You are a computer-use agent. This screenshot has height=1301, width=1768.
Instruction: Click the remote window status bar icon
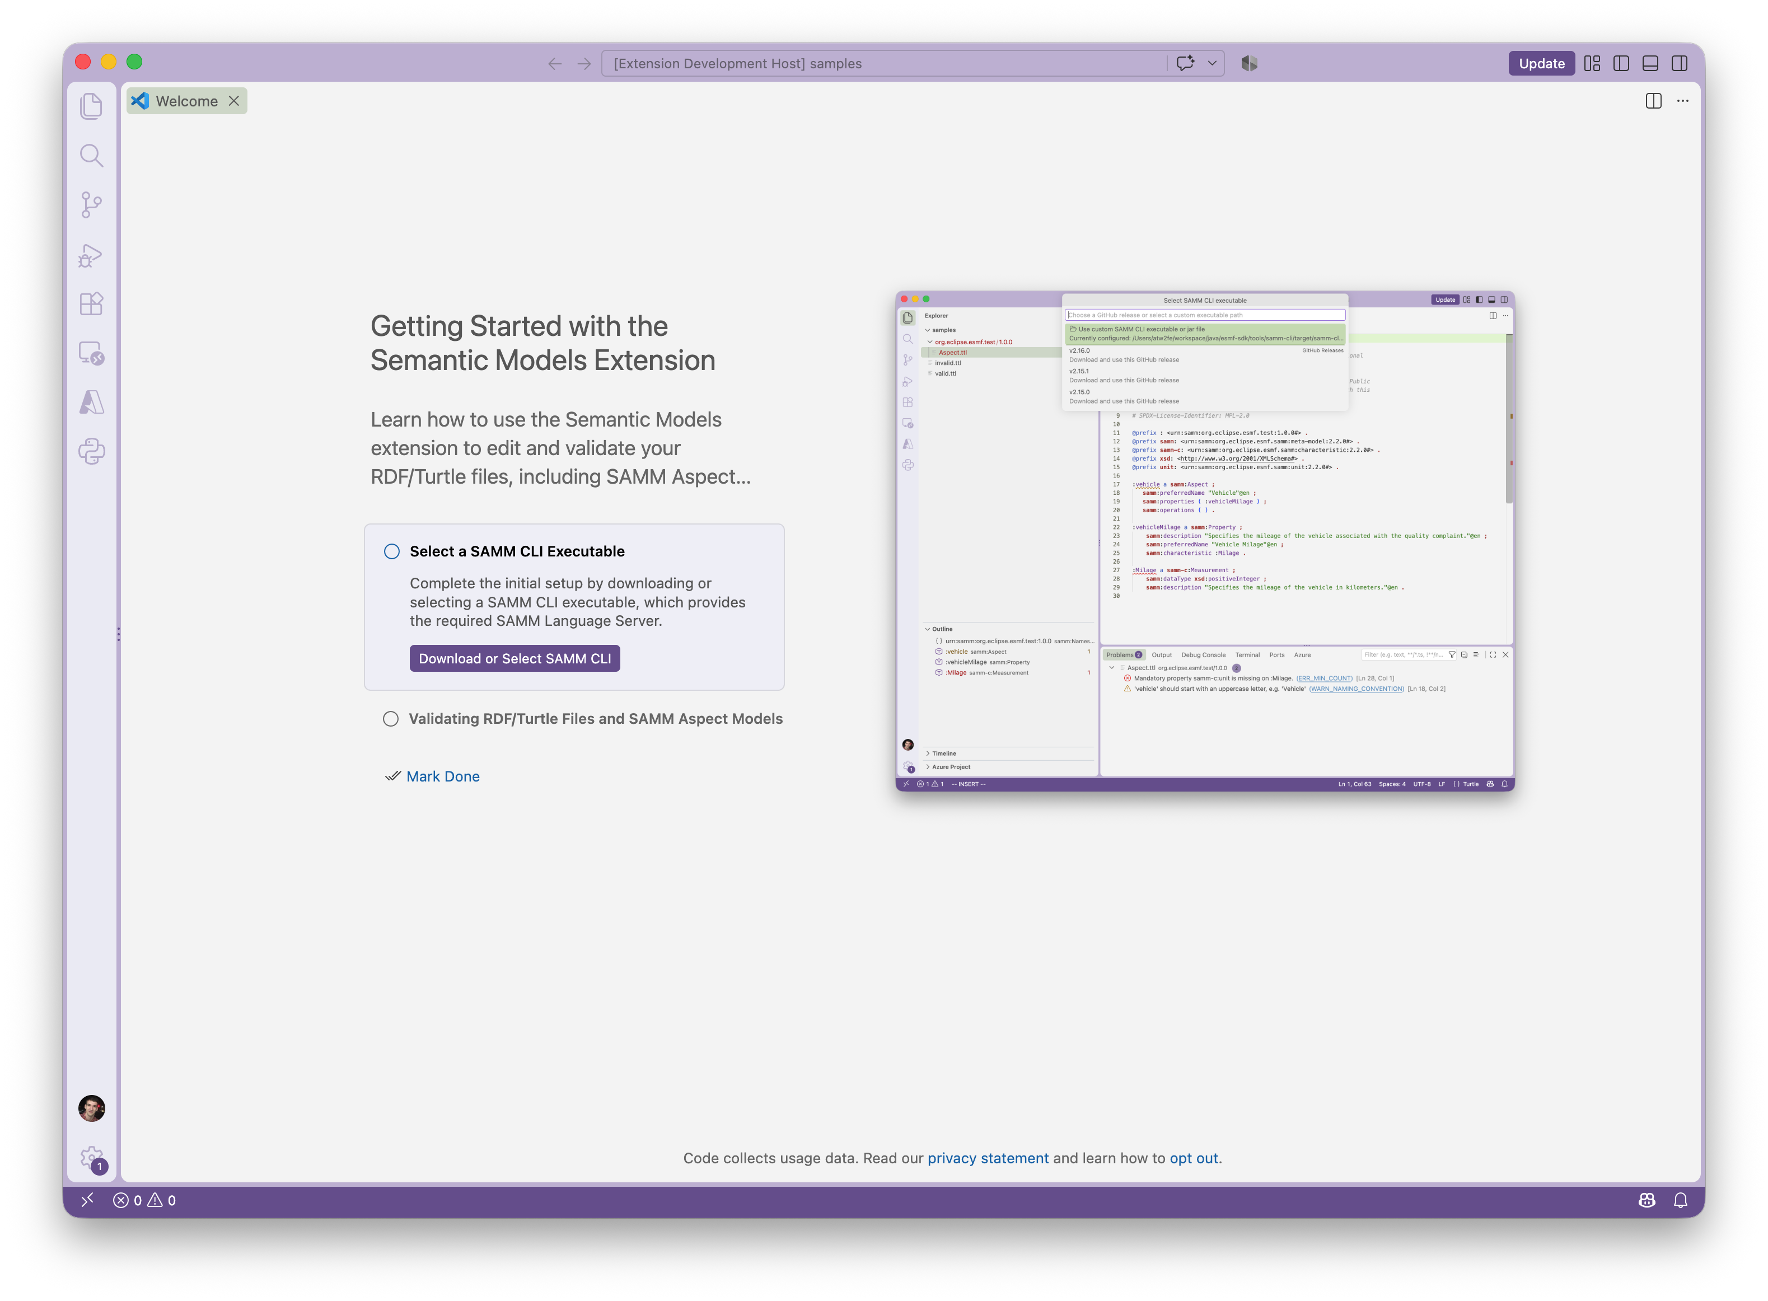click(x=87, y=1200)
